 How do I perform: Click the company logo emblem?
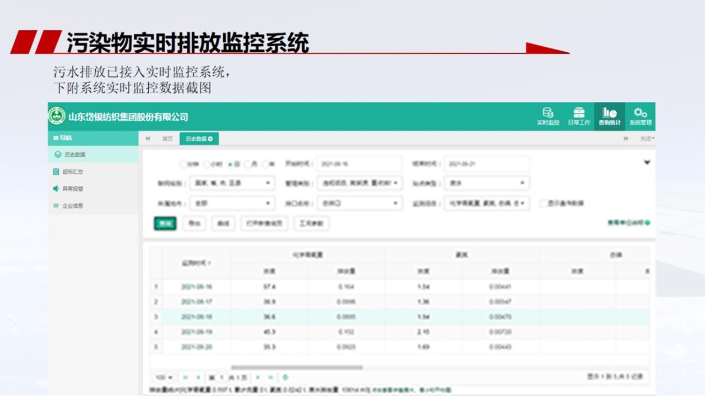tap(57, 116)
